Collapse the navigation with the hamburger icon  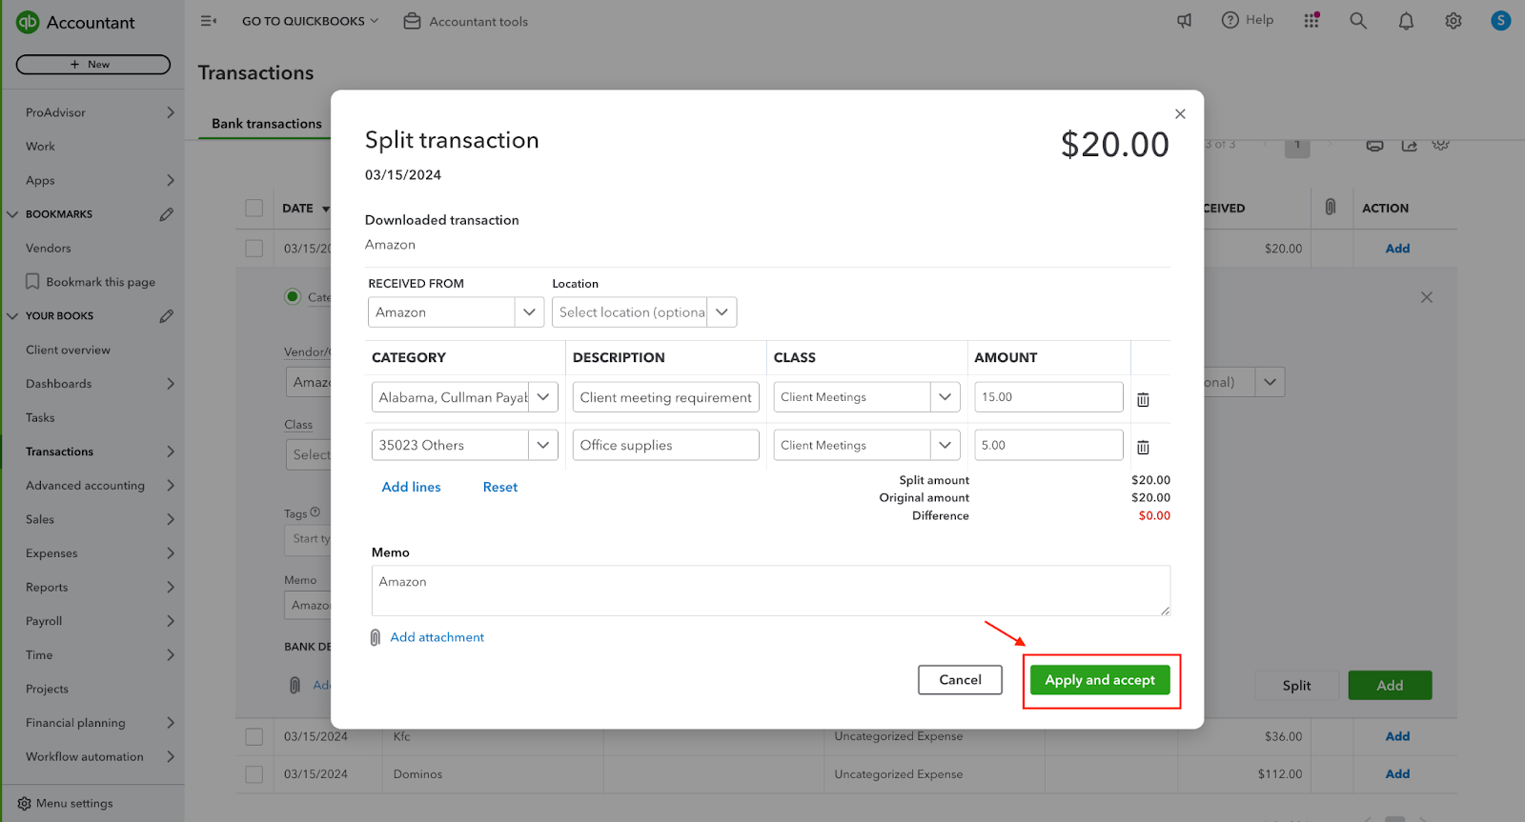208,21
